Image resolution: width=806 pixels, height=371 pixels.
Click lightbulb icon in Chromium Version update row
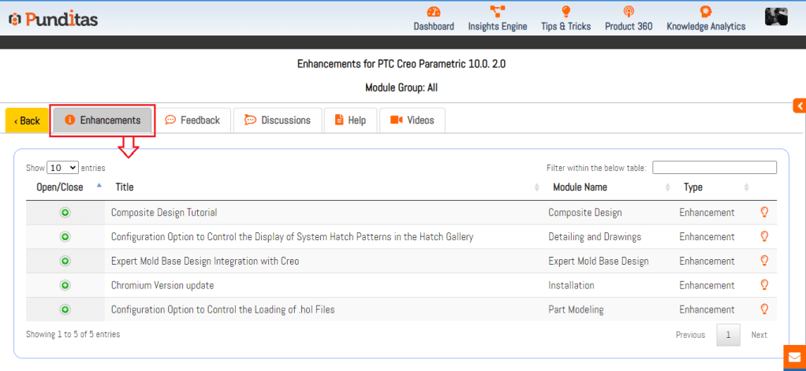763,285
